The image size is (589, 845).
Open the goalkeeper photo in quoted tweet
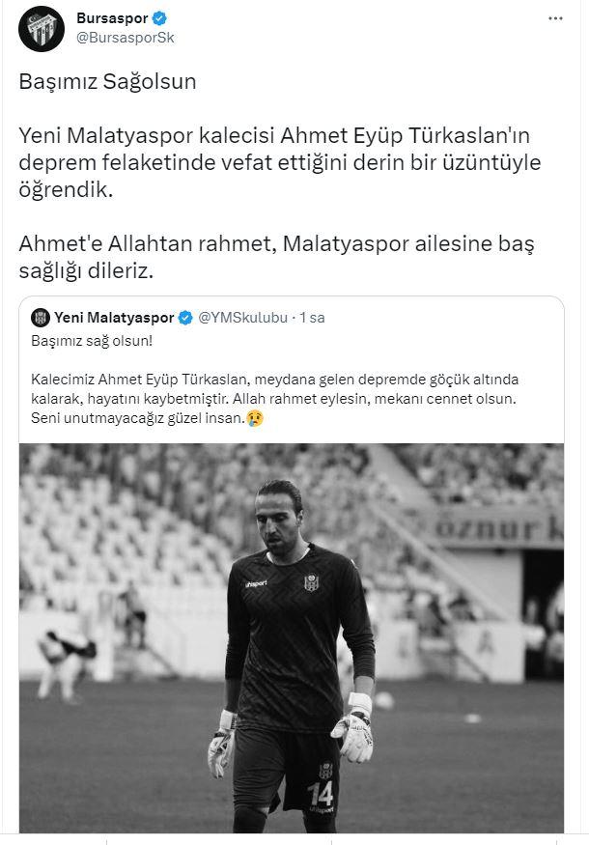click(x=292, y=638)
